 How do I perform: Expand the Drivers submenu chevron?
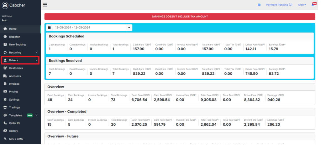pos(36,60)
